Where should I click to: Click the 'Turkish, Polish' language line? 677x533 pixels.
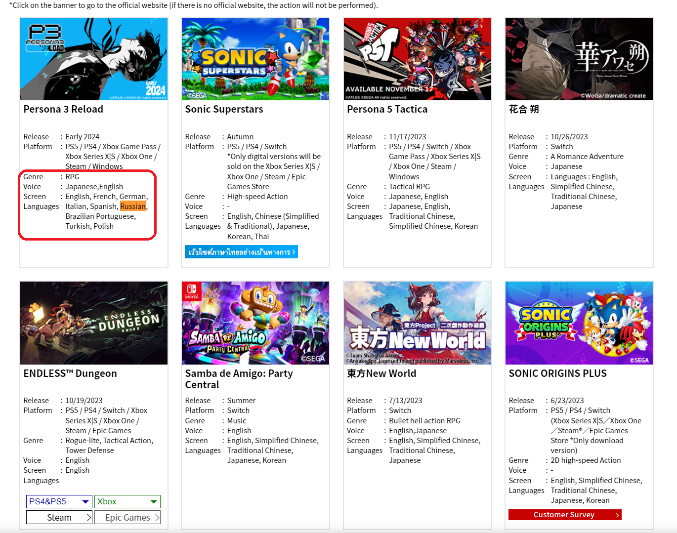pyautogui.click(x=89, y=226)
